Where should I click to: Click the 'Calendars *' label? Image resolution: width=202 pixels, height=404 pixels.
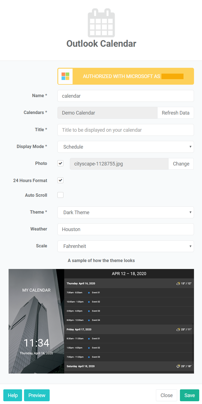[x=35, y=112]
